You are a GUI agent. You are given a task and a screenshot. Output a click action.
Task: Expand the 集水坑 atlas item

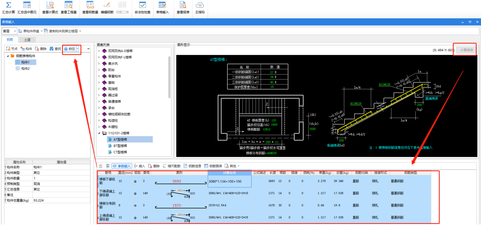click(x=99, y=64)
